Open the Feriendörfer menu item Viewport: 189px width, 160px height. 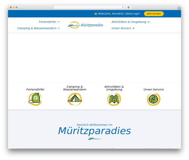pyautogui.click(x=48, y=22)
